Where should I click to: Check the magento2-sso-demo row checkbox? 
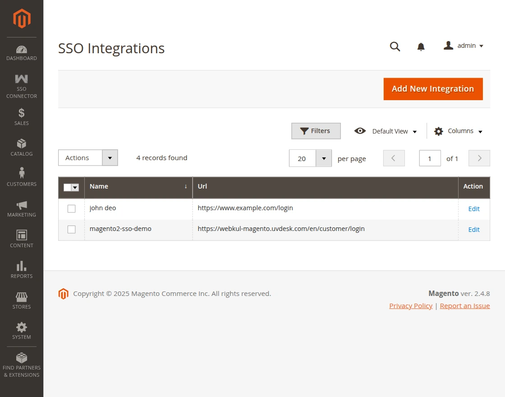(x=71, y=229)
